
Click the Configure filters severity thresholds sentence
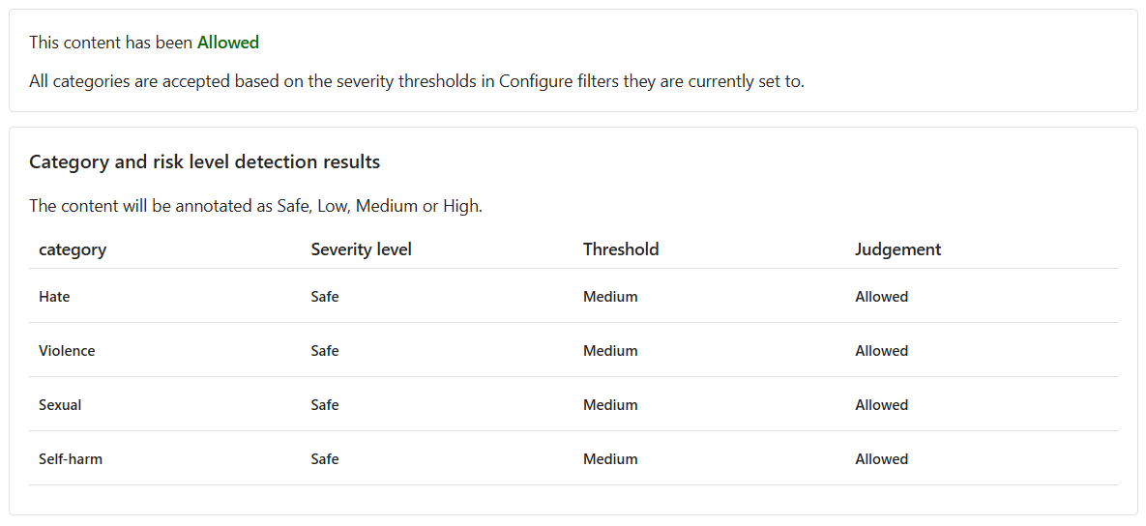(x=416, y=81)
